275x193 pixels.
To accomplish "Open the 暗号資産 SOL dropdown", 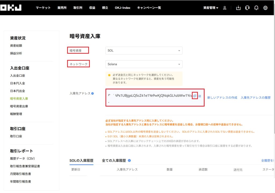I will [144, 51].
